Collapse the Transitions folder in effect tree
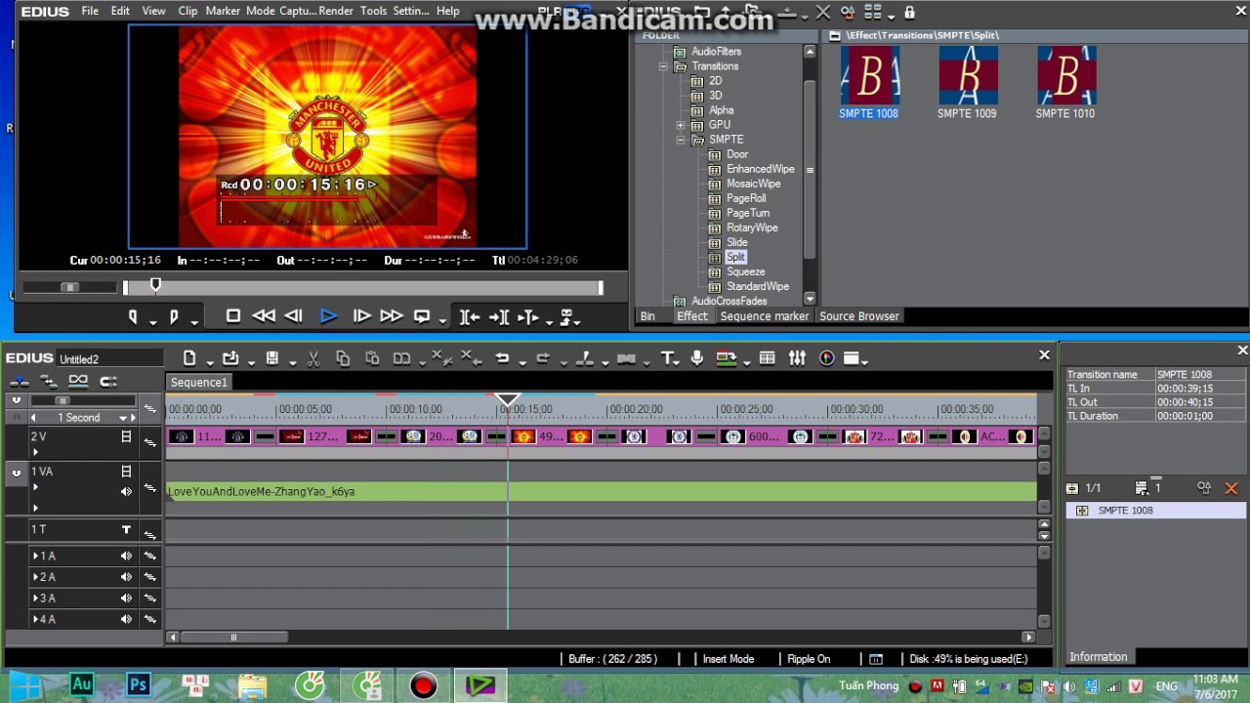This screenshot has height=703, width=1250. pos(663,66)
